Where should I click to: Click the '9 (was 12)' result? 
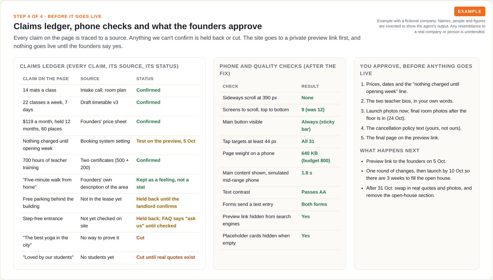313,110
